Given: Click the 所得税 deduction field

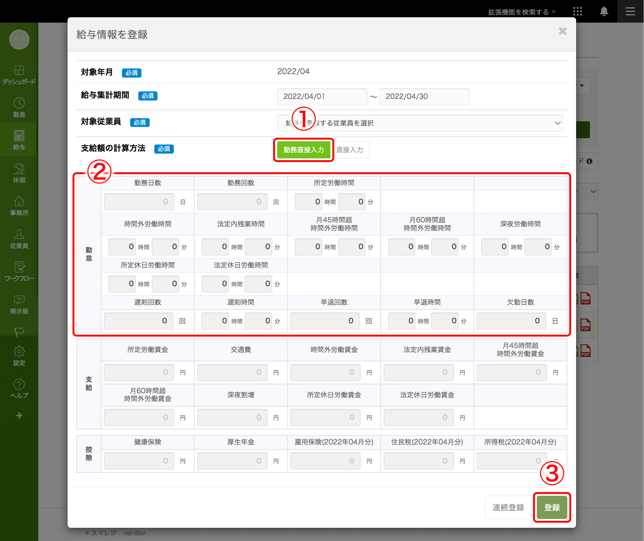Looking at the screenshot, I should pos(512,461).
